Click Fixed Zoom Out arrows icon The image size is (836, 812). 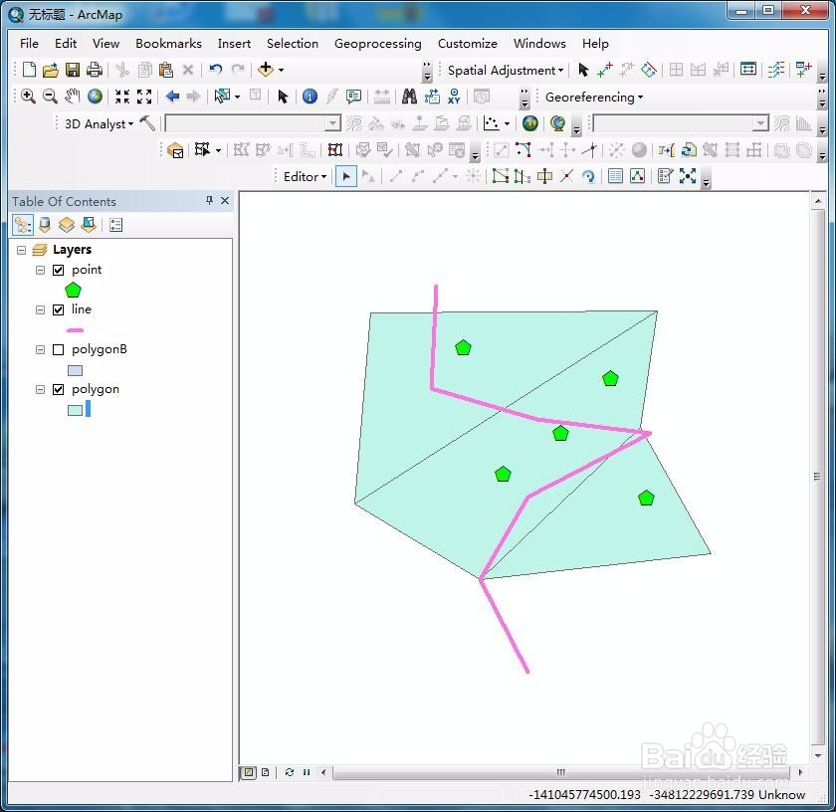[x=144, y=97]
